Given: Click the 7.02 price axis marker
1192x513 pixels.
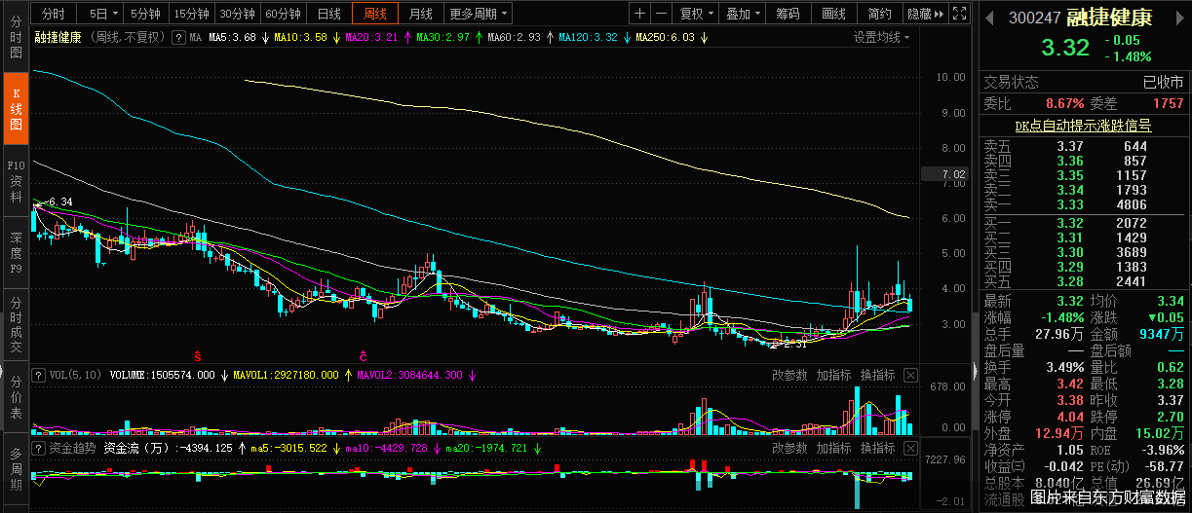Looking at the screenshot, I should tap(943, 174).
